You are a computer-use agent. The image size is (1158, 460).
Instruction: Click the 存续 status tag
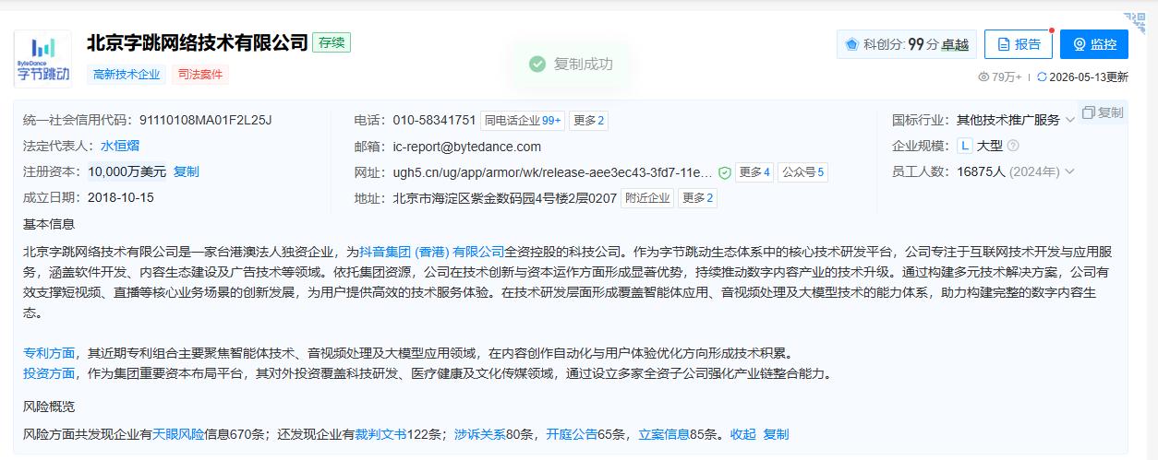pyautogui.click(x=332, y=42)
